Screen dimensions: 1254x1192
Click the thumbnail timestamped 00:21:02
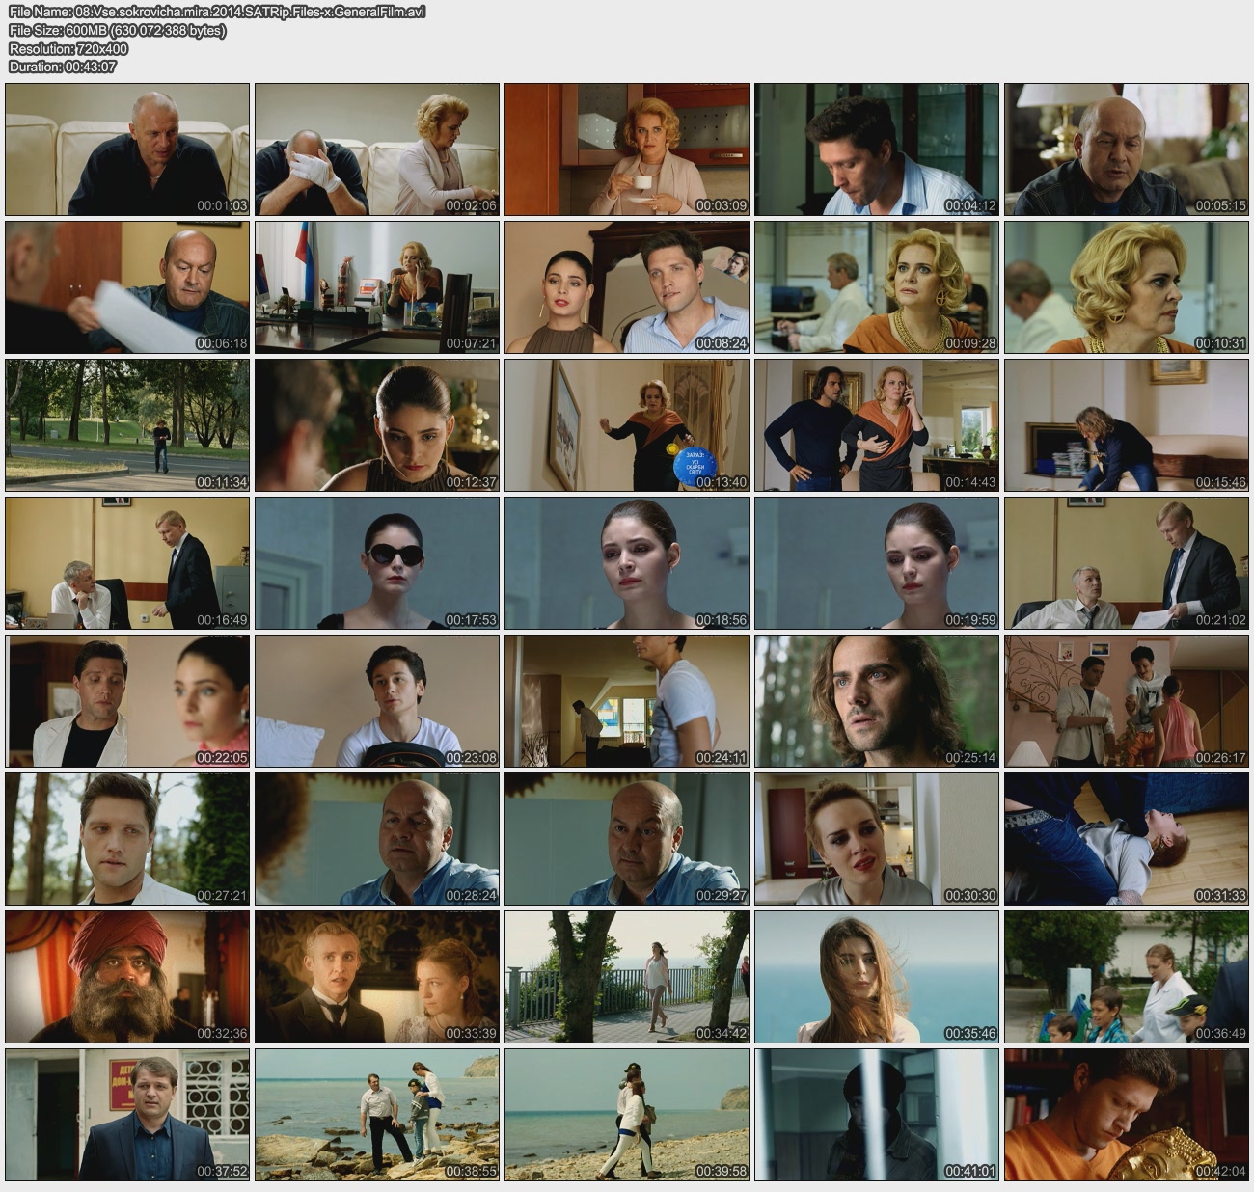coord(1127,563)
